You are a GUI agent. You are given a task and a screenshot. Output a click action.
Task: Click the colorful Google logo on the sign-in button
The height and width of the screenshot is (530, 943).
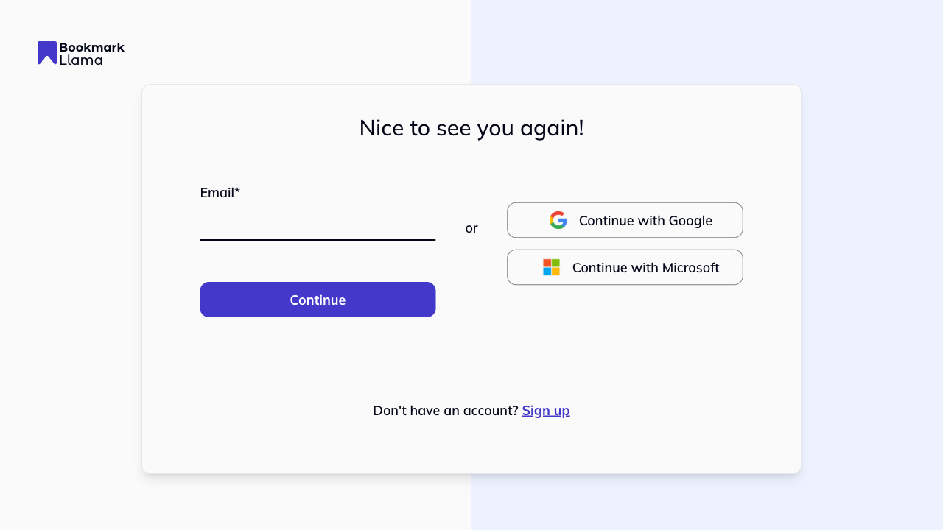(x=558, y=220)
